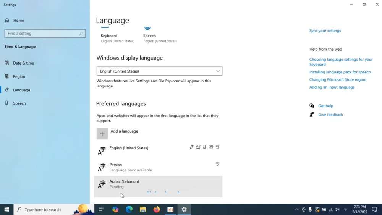Click the progress dots on Arabic (Lebanon) row
The height and width of the screenshot is (215, 382).
pyautogui.click(x=163, y=192)
